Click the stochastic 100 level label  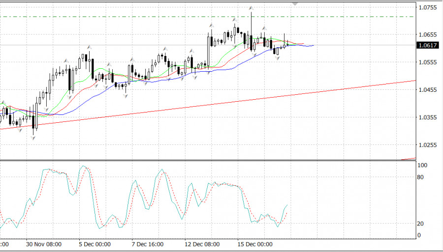[421, 166]
